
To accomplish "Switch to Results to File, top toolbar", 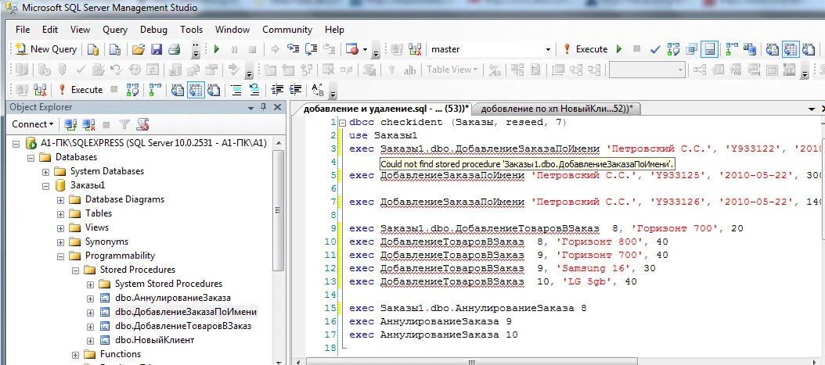I will (x=808, y=49).
